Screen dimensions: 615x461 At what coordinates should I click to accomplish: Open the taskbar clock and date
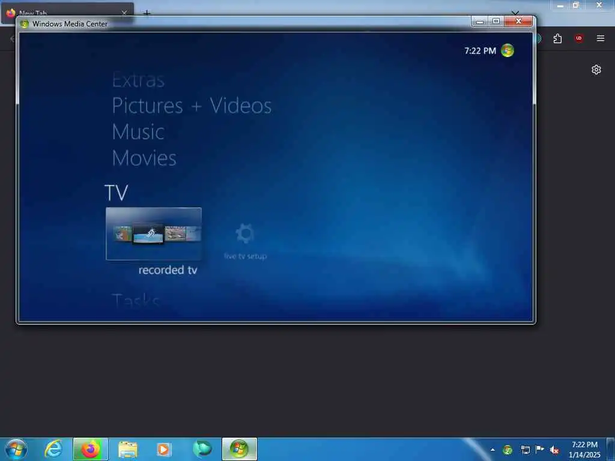[x=584, y=450]
